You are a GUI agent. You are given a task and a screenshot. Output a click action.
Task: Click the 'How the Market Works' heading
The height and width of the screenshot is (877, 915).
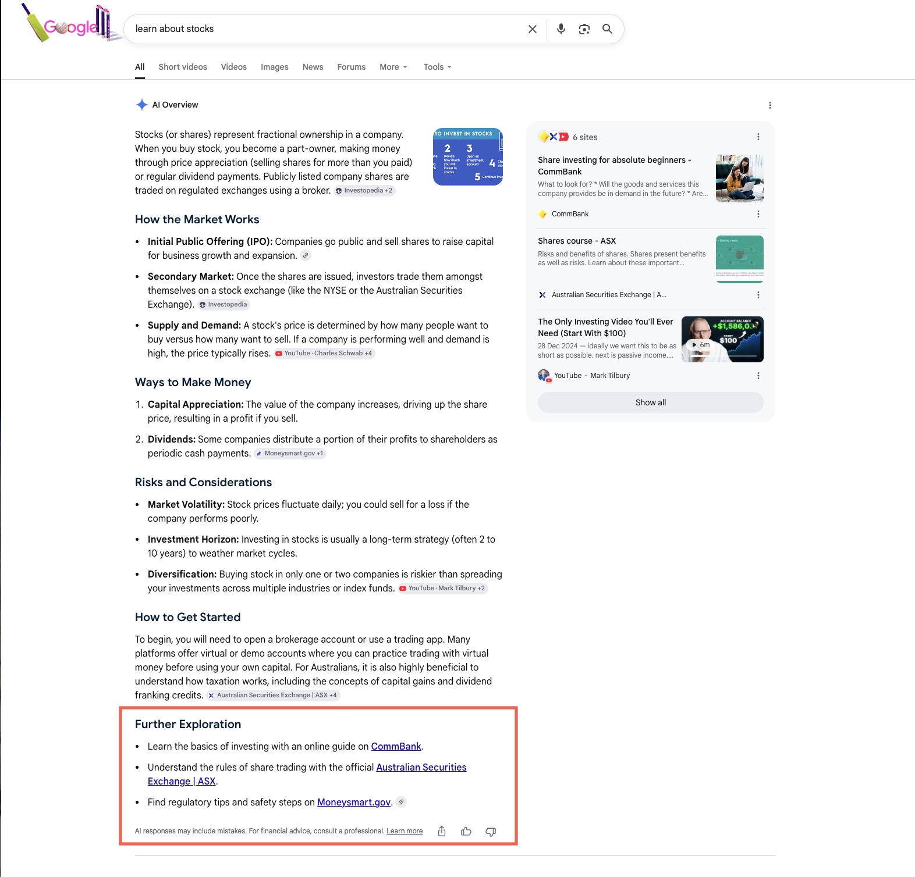click(197, 219)
